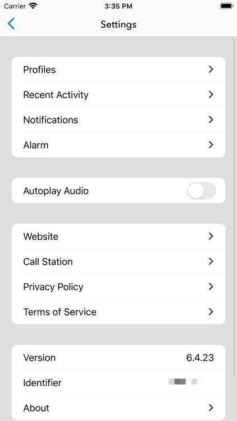Click the chevron next to Notifications
The height and width of the screenshot is (421, 237).
(211, 120)
